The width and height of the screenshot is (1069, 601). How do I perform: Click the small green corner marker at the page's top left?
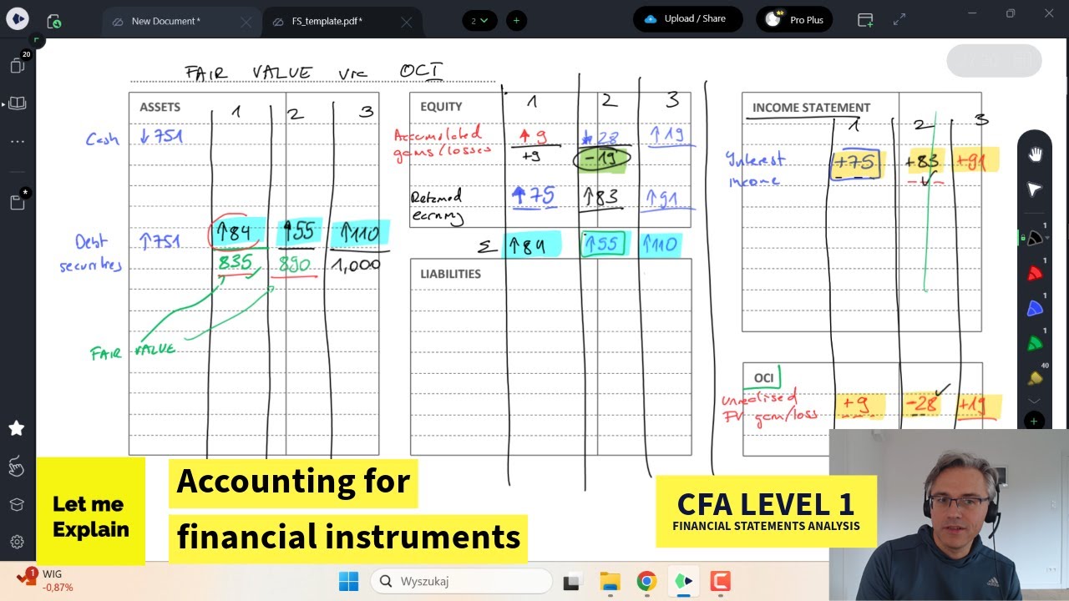pos(36,40)
